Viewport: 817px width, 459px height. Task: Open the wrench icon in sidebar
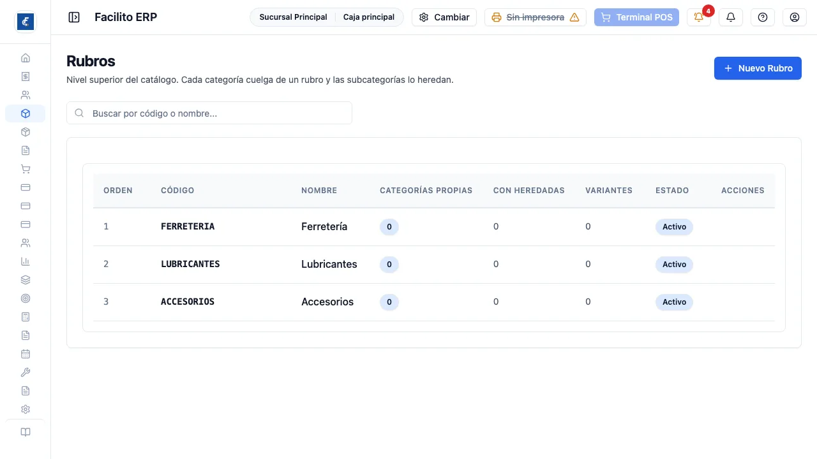pos(26,372)
